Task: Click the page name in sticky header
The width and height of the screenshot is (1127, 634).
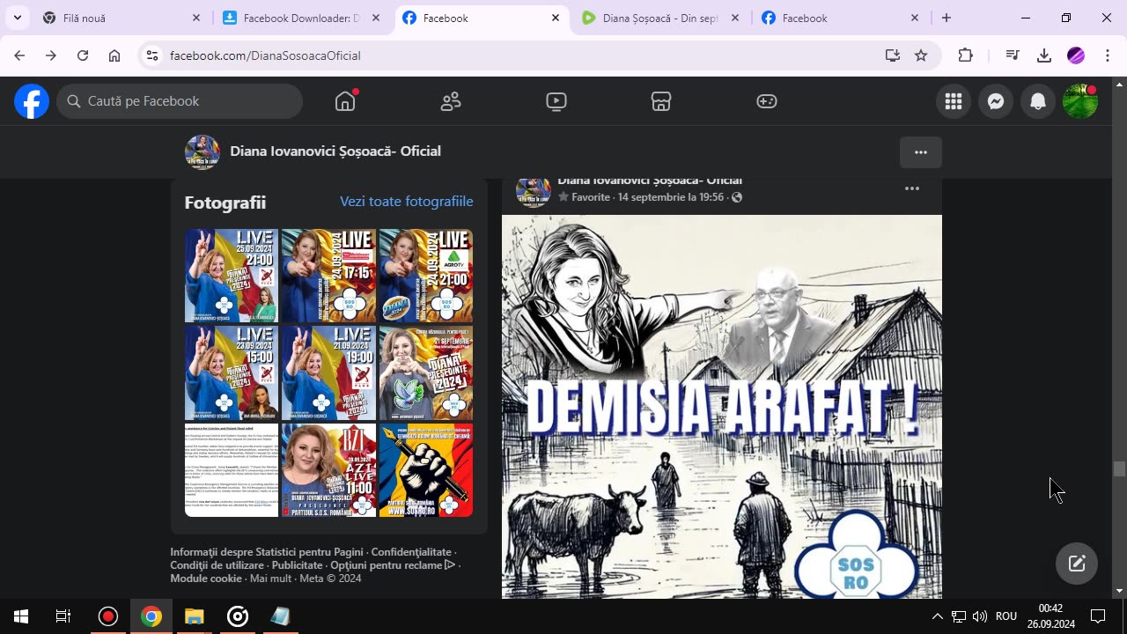Action: (335, 151)
